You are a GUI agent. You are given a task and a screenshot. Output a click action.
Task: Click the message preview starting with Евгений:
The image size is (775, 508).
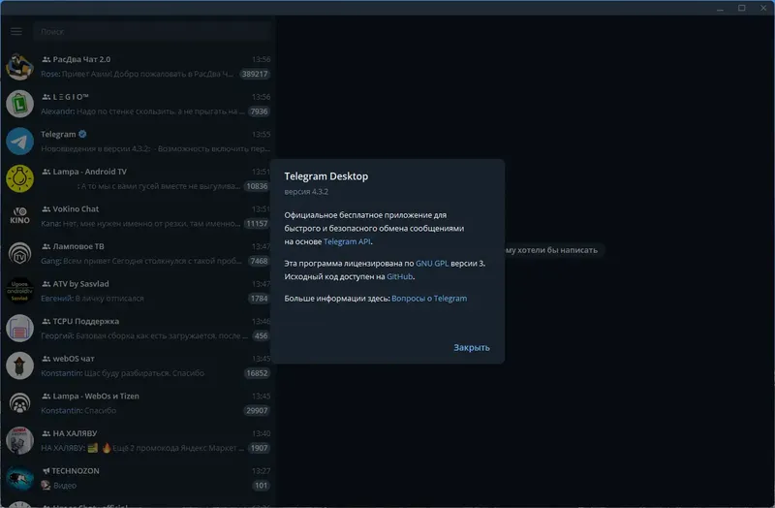coord(92,299)
